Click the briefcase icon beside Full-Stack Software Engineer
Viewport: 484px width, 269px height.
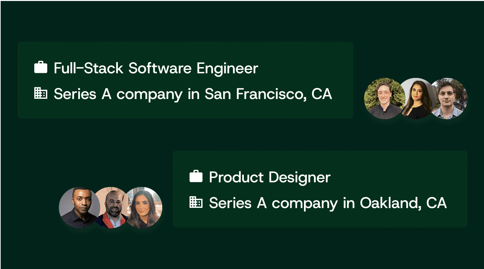[41, 68]
